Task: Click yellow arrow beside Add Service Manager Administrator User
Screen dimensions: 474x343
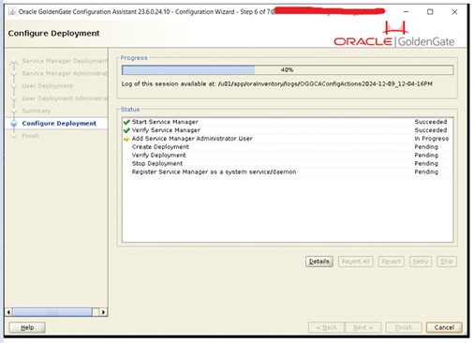Action: (126, 139)
